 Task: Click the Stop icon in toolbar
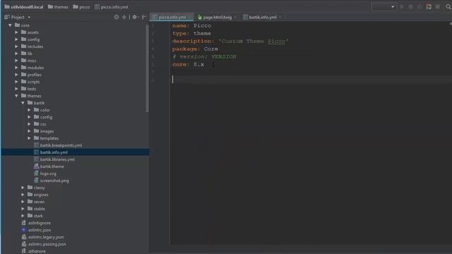tap(438, 6)
